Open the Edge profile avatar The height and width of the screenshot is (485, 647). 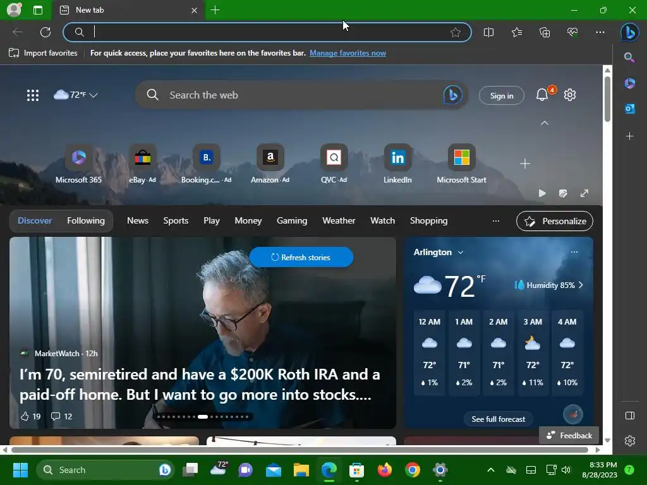(14, 9)
